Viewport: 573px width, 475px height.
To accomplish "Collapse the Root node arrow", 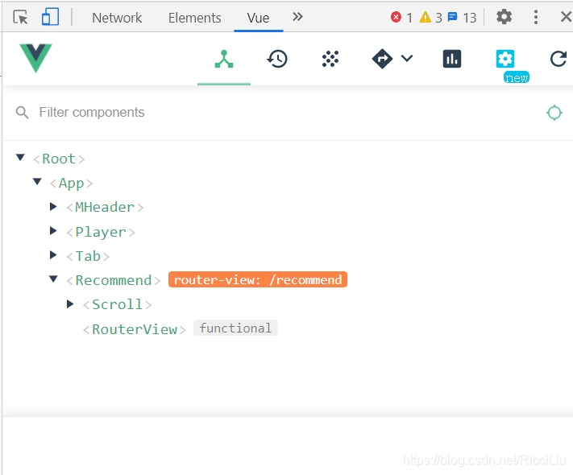I will click(x=20, y=157).
